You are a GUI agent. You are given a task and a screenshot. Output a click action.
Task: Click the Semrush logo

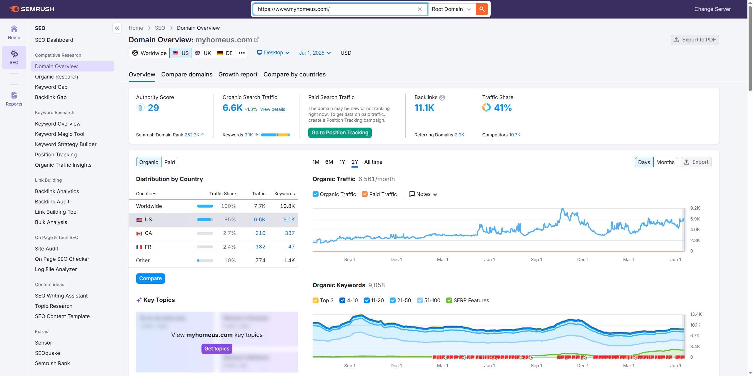[x=32, y=9]
